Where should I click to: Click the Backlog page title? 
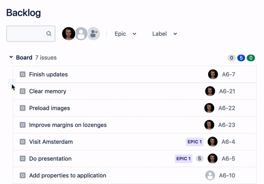(24, 13)
